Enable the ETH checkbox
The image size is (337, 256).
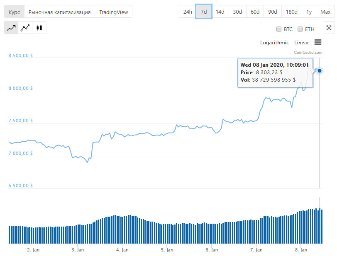(300, 29)
